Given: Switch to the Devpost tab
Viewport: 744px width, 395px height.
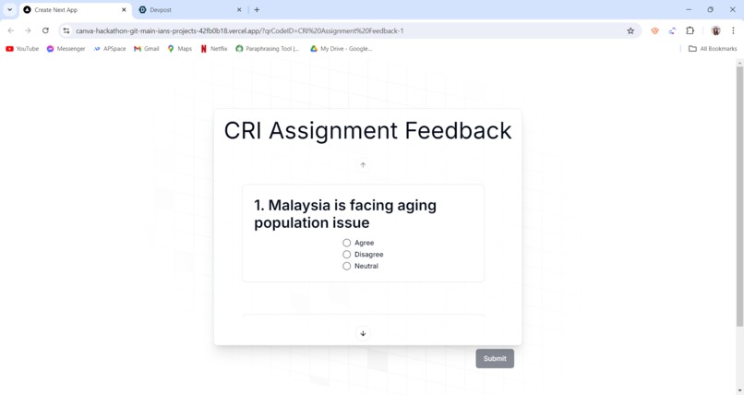Looking at the screenshot, I should click(x=190, y=10).
